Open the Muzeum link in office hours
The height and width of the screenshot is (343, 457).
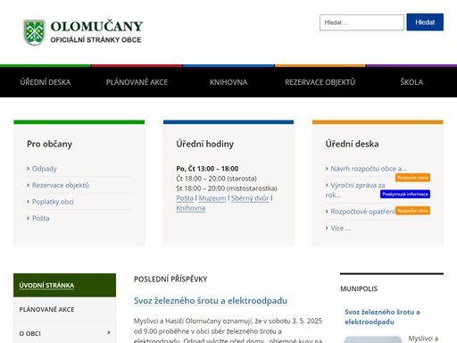pyautogui.click(x=212, y=198)
